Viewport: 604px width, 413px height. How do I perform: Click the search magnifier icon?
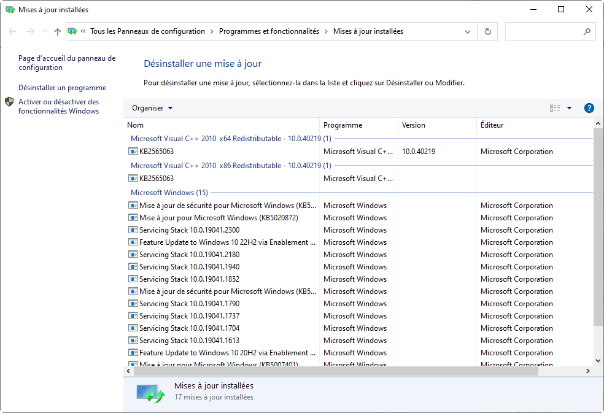point(587,31)
